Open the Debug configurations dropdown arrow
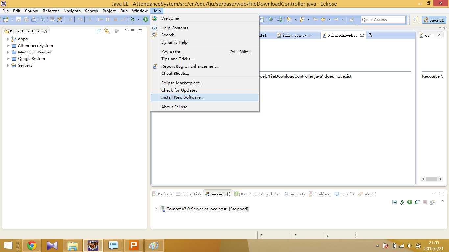The image size is (449, 252). 139,20
